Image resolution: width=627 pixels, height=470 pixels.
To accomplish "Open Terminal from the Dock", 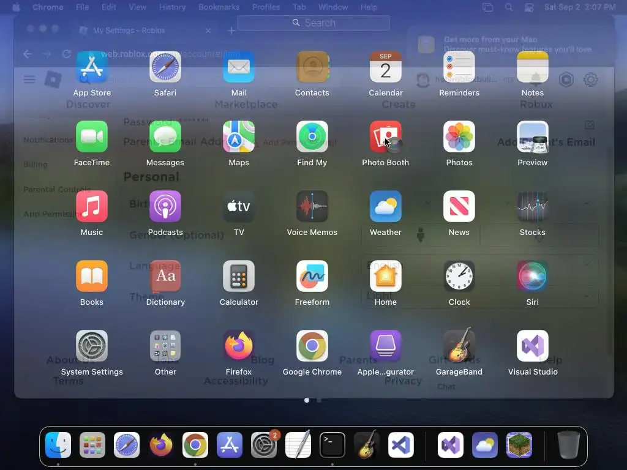I will click(332, 445).
